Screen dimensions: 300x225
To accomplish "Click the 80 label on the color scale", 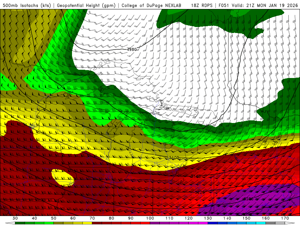I will pyautogui.click(x=111, y=218).
